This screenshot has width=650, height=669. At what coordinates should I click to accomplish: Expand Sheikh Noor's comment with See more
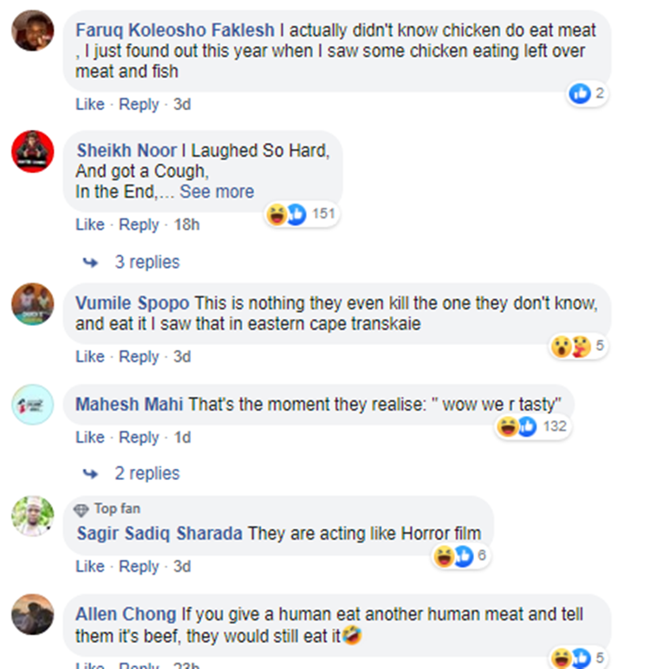click(x=217, y=192)
